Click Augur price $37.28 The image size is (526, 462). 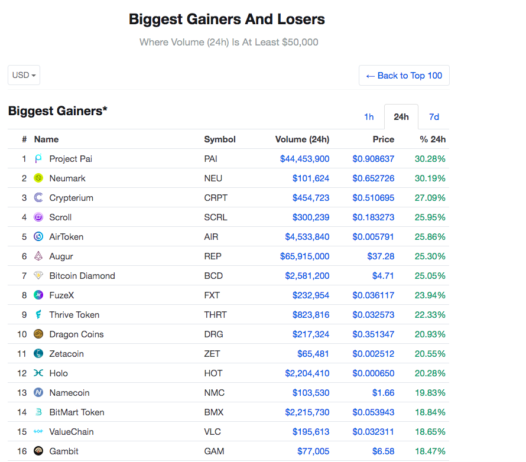[x=381, y=256]
